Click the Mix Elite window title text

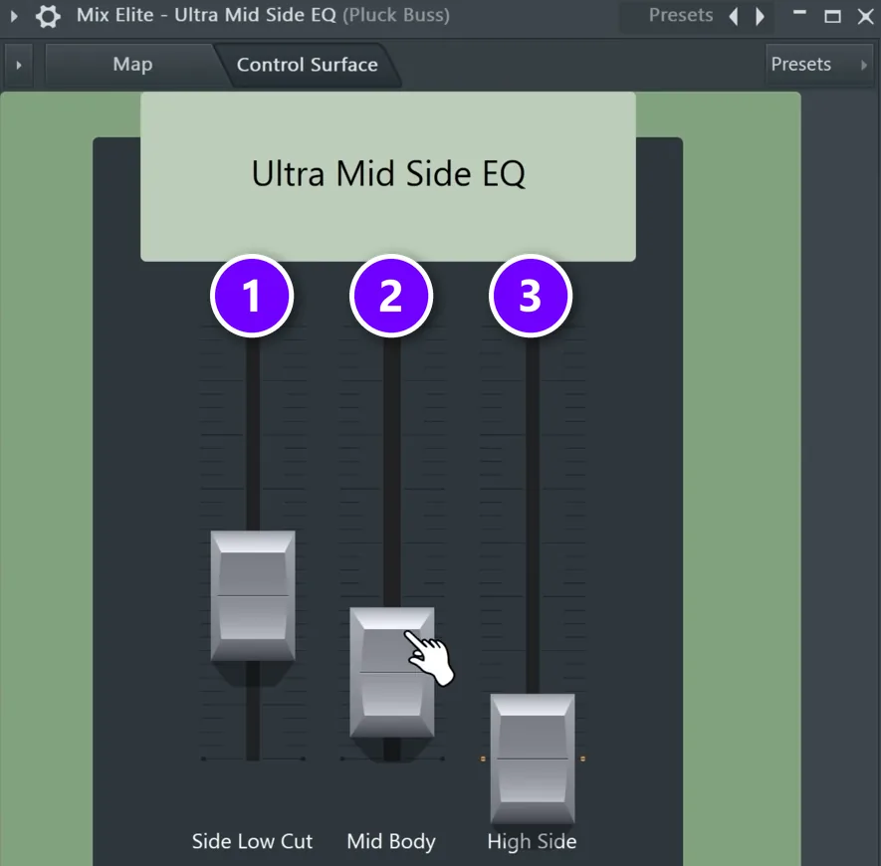click(263, 15)
